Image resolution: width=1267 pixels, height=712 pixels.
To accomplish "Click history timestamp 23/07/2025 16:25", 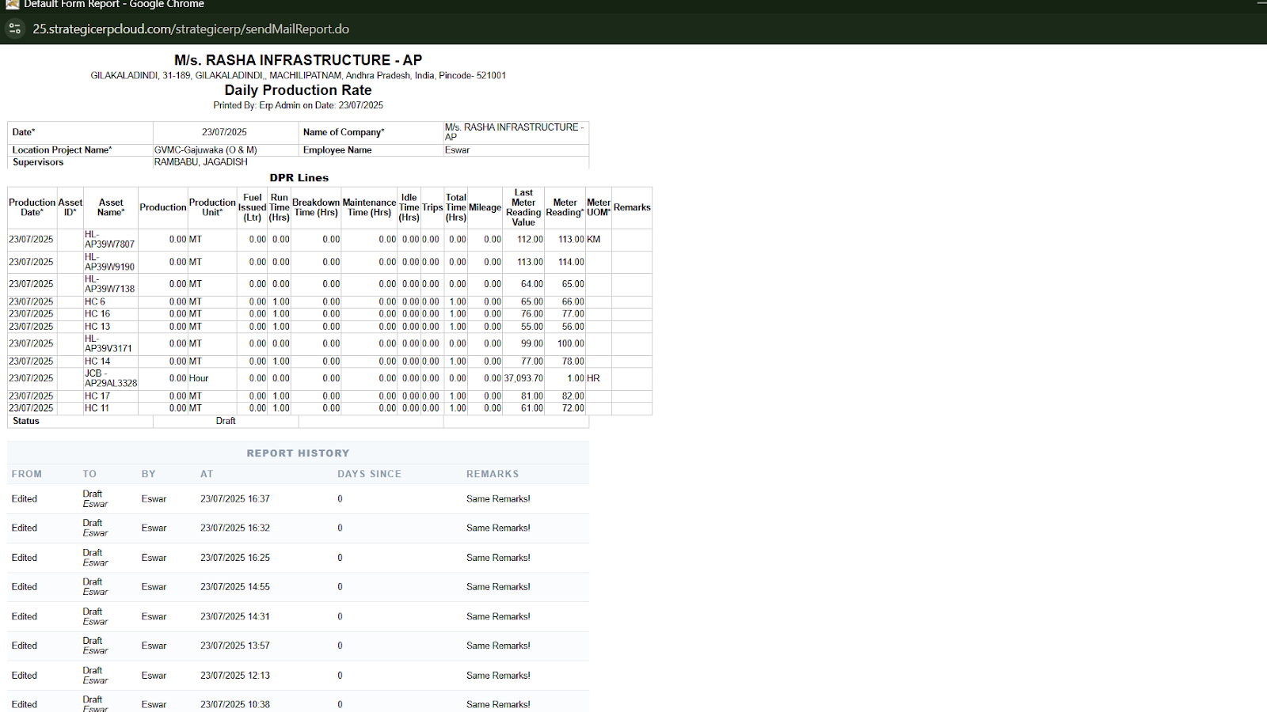I will click(x=235, y=558).
